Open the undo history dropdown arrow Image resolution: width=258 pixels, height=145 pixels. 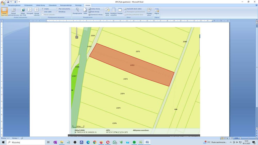pos(13,2)
